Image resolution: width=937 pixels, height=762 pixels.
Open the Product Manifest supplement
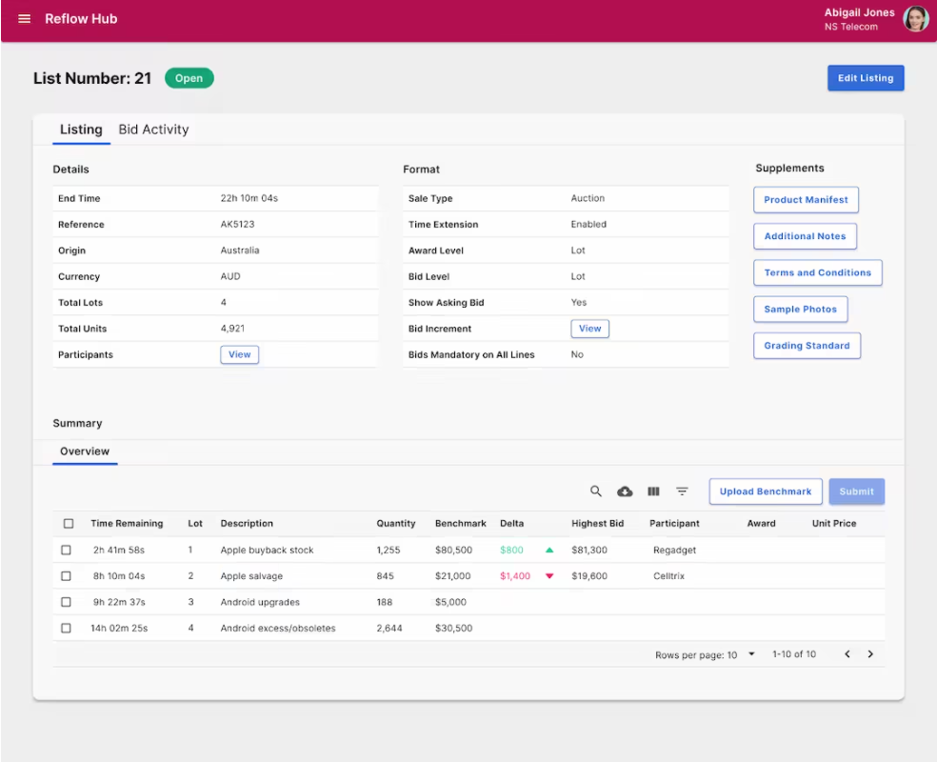tap(806, 200)
